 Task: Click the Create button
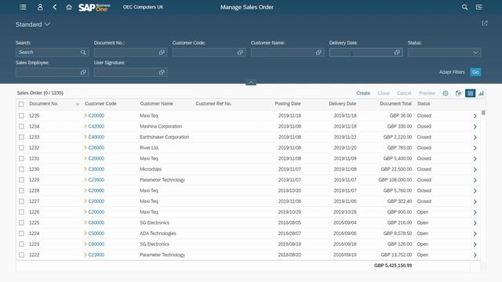pos(363,93)
